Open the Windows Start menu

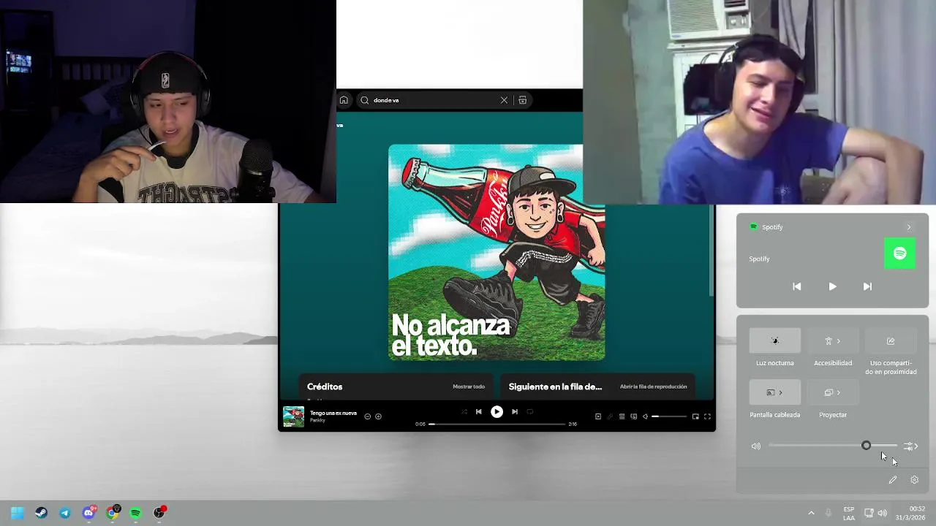[x=18, y=513]
